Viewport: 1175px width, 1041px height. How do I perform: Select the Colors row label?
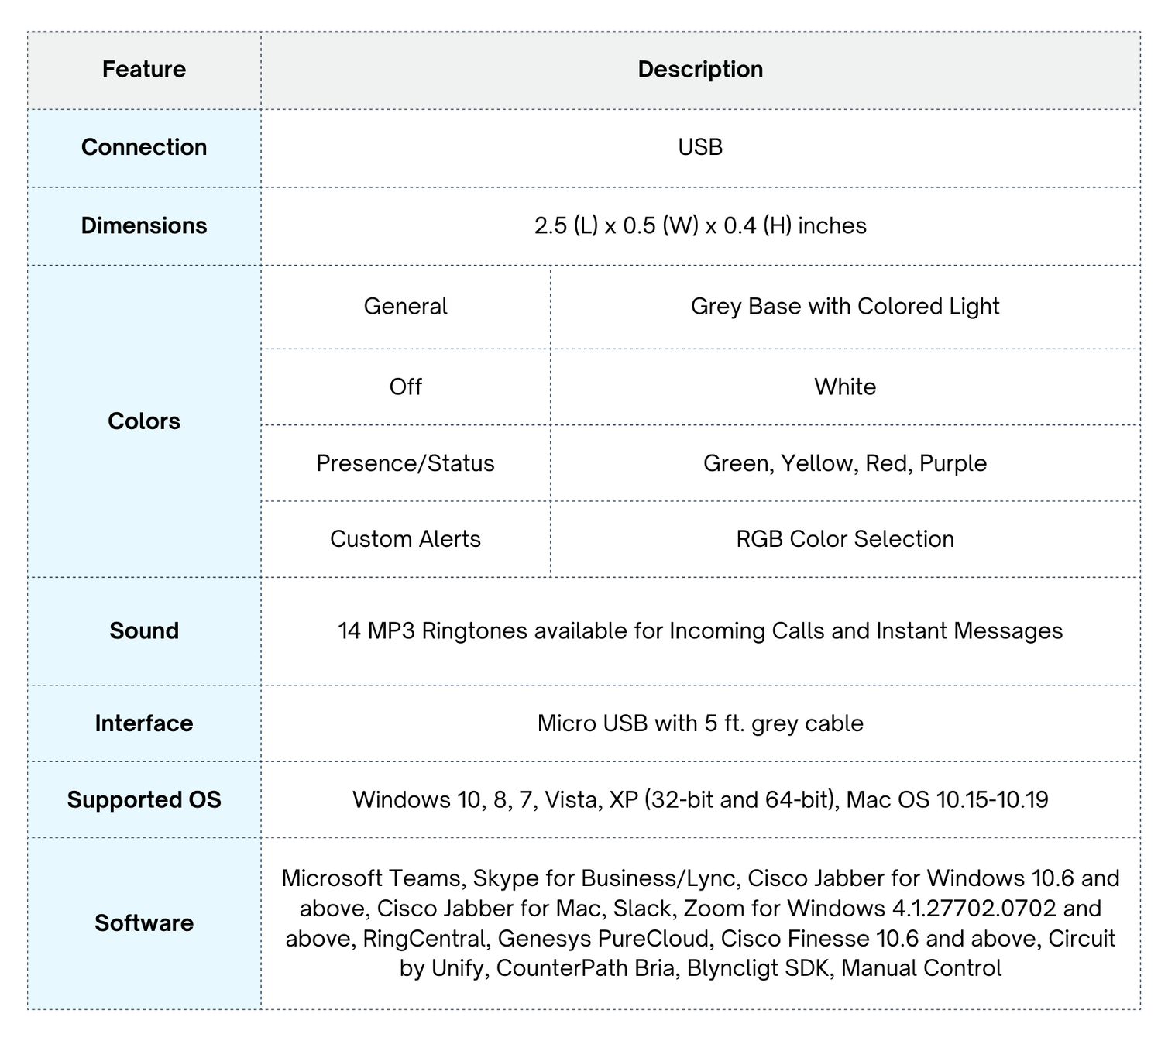tap(144, 421)
